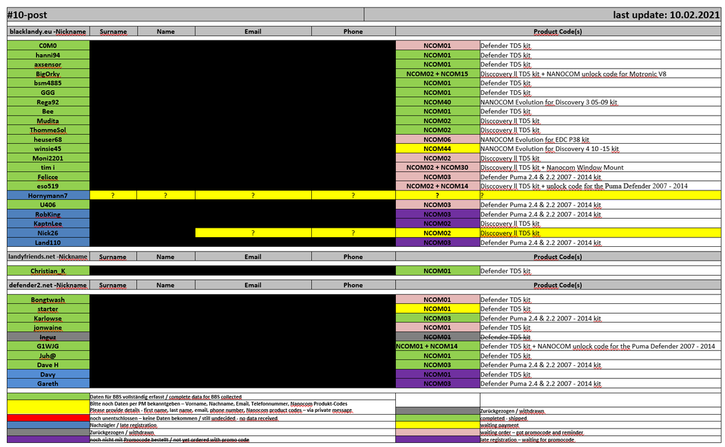725x447 pixels.
Task: Select nickname cell Davy
Action: tap(48, 375)
